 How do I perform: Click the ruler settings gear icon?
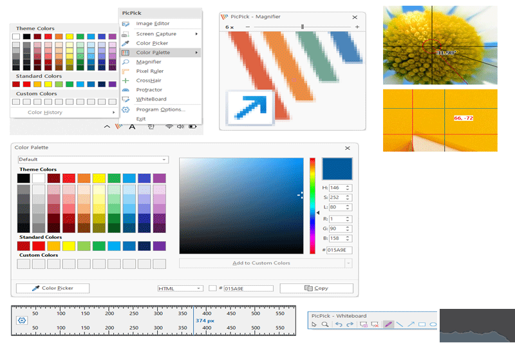point(21,320)
